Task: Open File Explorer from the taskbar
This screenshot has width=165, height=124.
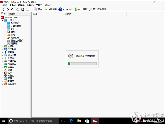Action: pos(79,121)
